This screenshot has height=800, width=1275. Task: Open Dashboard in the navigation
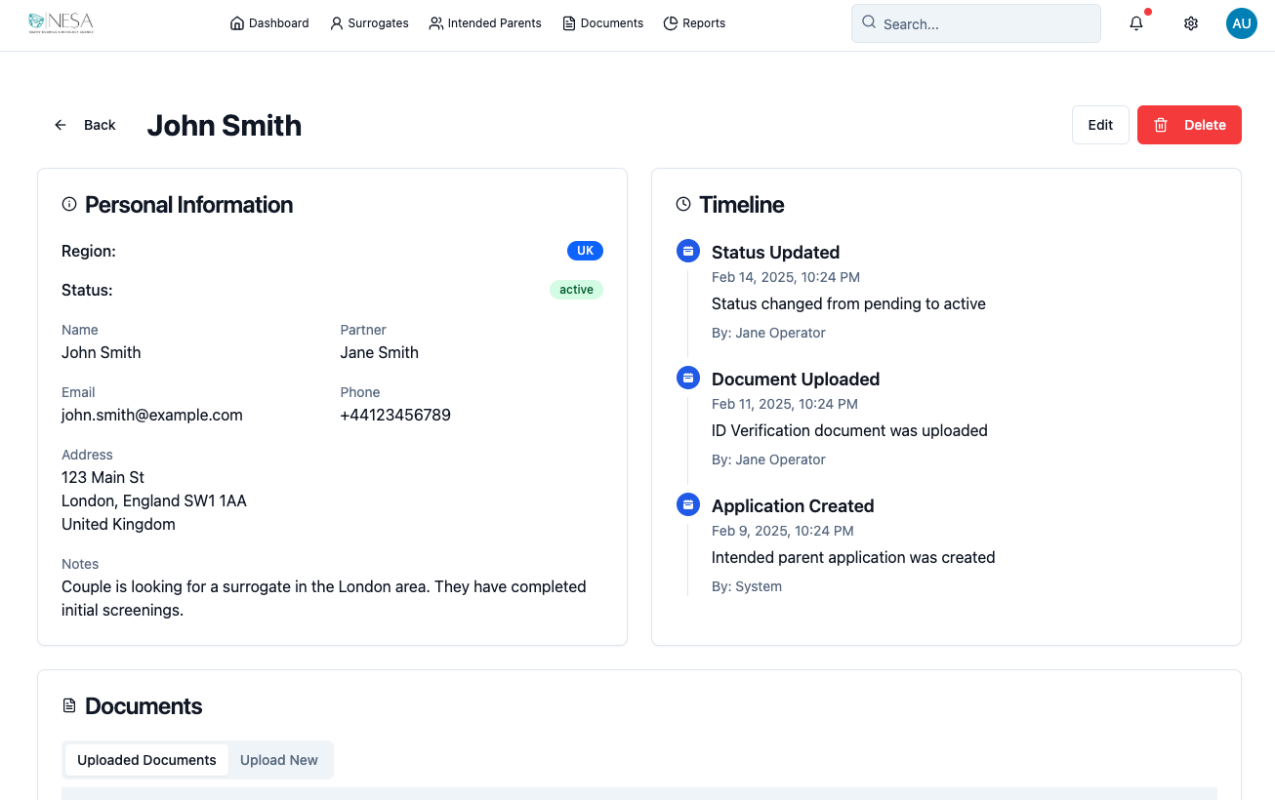(x=269, y=23)
